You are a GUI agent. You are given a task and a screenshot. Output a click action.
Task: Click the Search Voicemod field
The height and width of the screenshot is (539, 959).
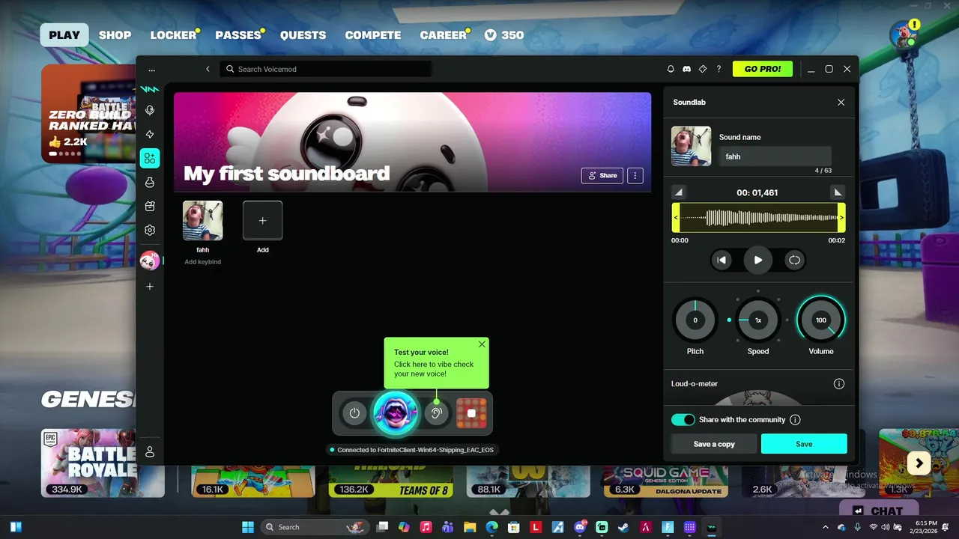coord(326,69)
